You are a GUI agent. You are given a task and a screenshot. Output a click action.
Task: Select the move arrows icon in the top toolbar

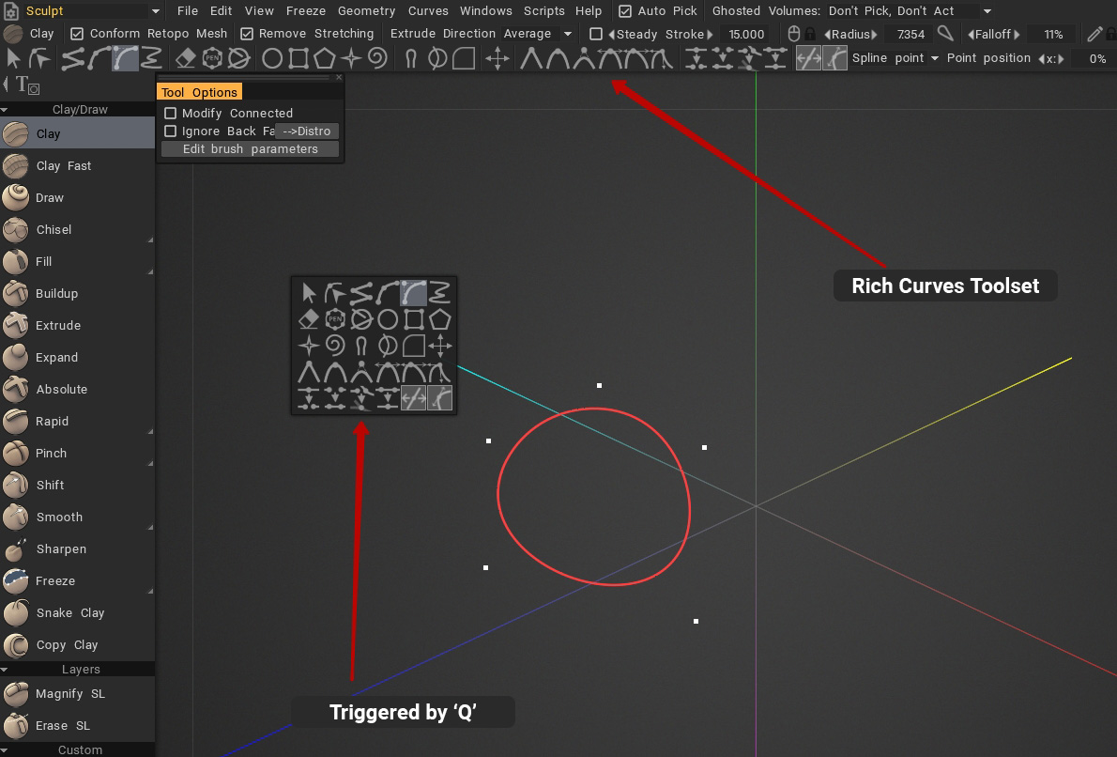(x=497, y=59)
